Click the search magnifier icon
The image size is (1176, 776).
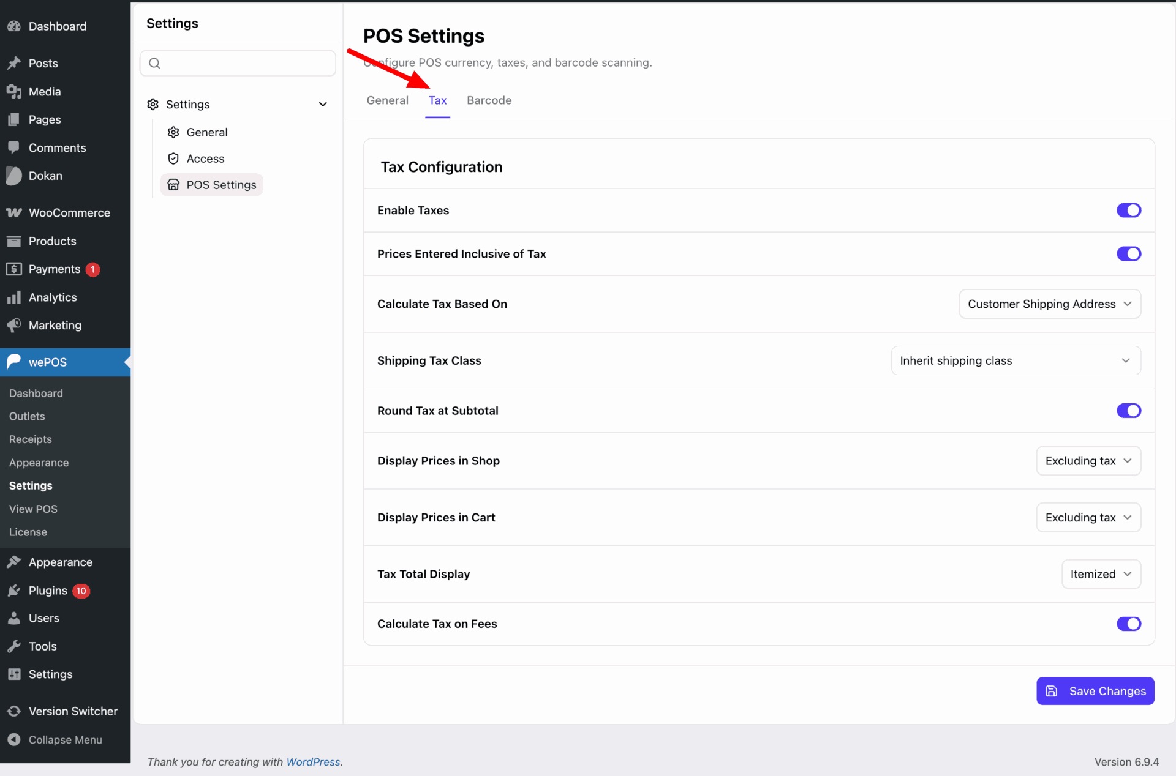[x=154, y=63]
